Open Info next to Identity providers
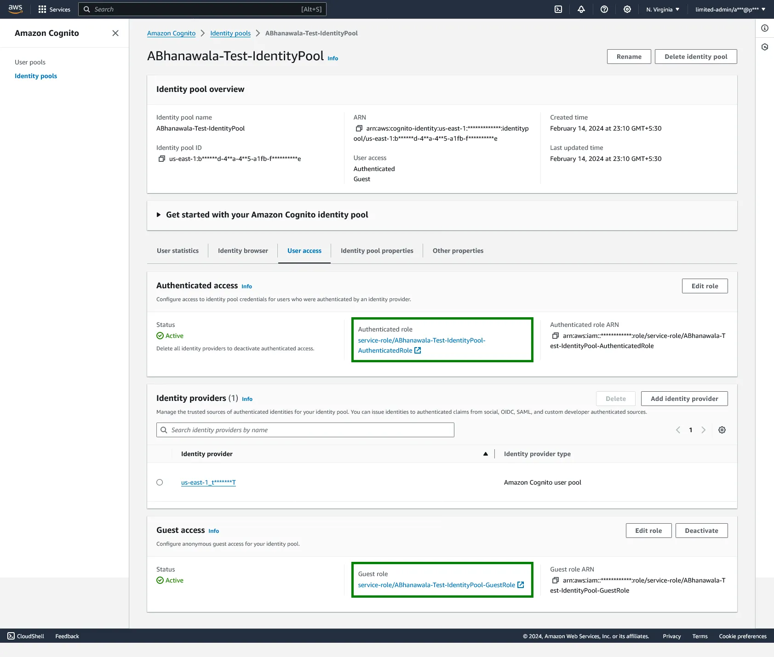774x657 pixels. pos(247,399)
